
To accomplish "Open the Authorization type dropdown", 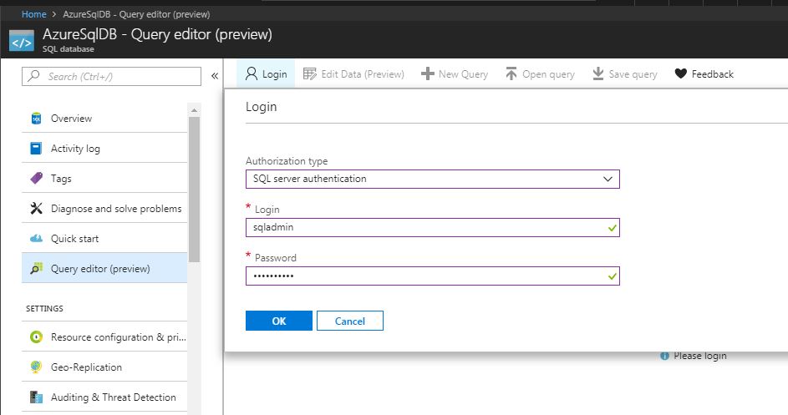I will [x=432, y=179].
